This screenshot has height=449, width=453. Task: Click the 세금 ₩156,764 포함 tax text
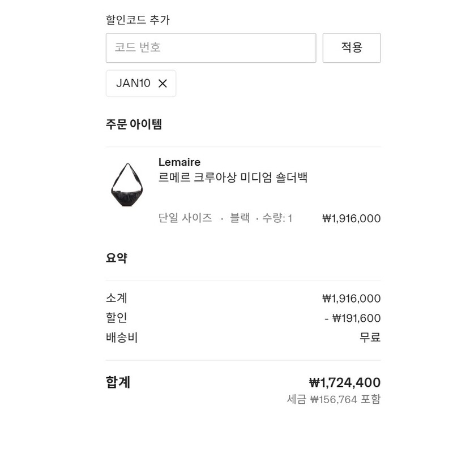tap(334, 400)
